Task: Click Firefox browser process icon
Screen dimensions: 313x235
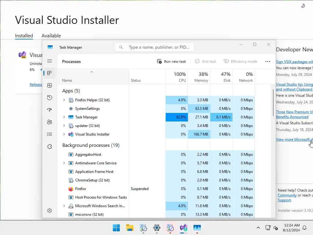Action: tap(71, 189)
